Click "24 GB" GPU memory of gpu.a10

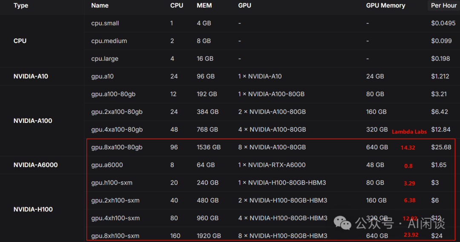click(375, 77)
